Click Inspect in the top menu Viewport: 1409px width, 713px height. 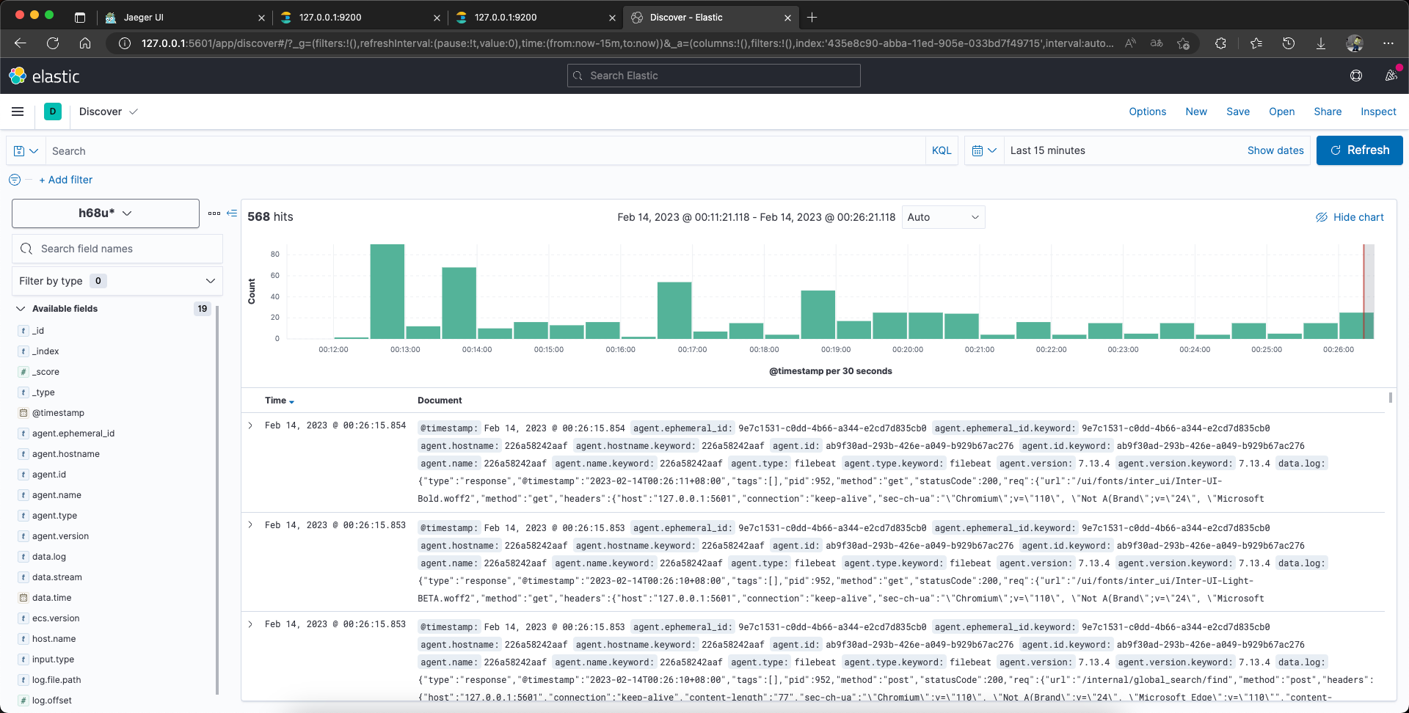click(1378, 111)
